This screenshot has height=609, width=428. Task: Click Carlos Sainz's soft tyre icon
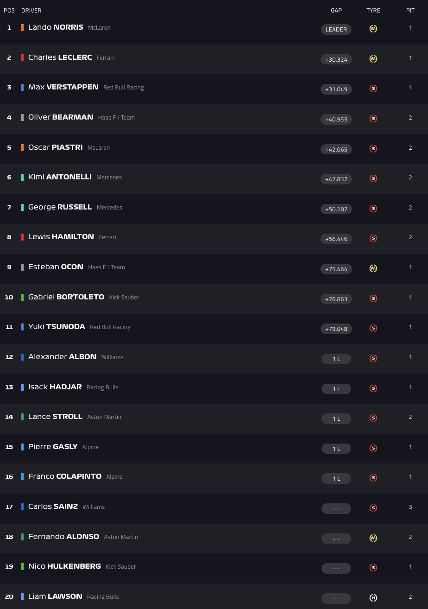373,508
